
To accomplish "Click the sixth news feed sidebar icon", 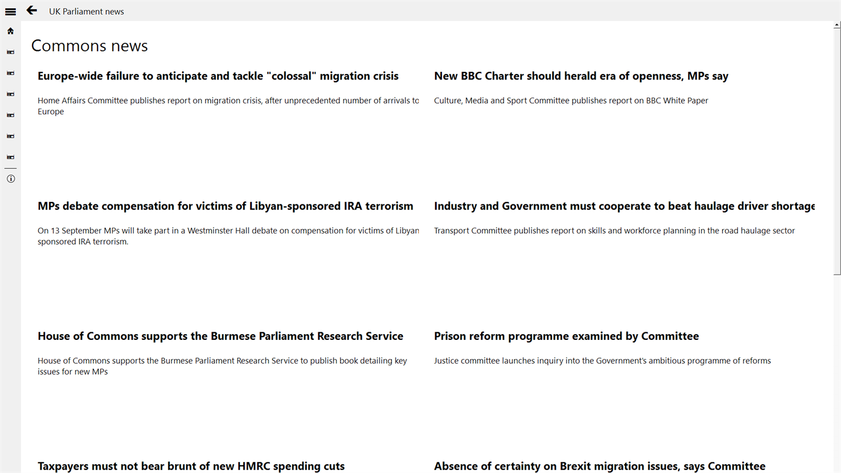I will pos(11,157).
